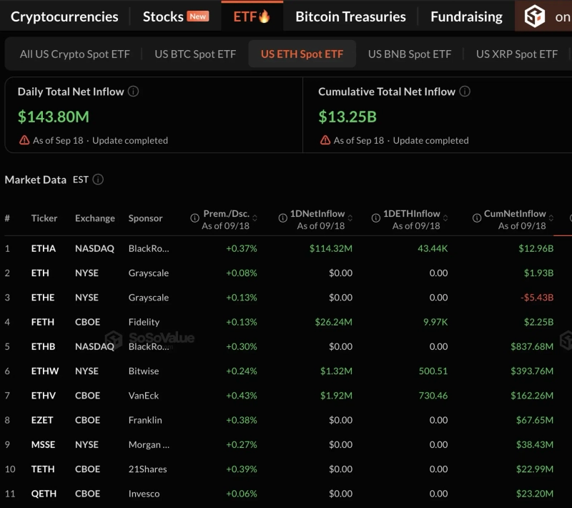Screen dimensions: 572x508
Task: Sort by Prem./Dsc. using sort arrows
Action: coord(255,218)
